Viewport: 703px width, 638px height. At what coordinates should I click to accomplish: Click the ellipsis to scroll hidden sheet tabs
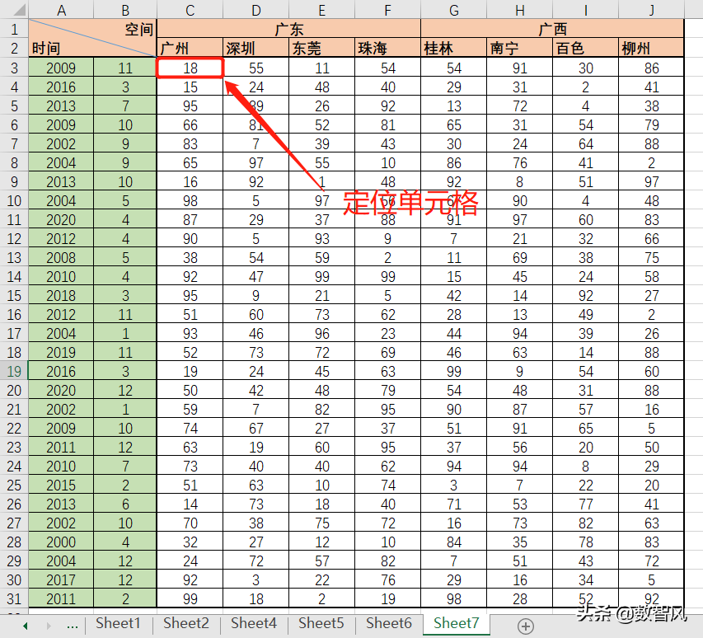[x=72, y=624]
